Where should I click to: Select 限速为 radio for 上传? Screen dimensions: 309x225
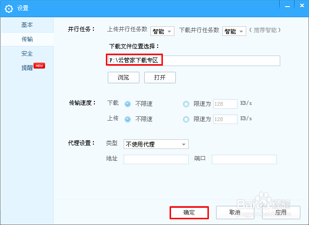[x=186, y=119]
